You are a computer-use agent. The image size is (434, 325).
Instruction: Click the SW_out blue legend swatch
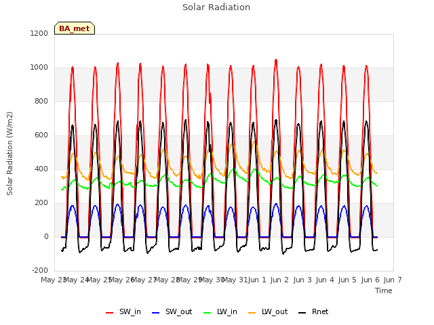156,313
